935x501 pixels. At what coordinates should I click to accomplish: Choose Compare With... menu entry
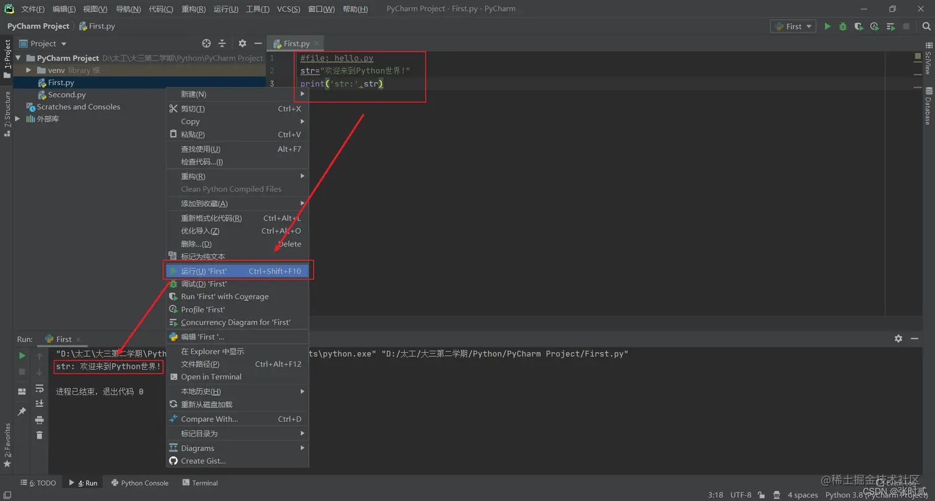click(237, 419)
